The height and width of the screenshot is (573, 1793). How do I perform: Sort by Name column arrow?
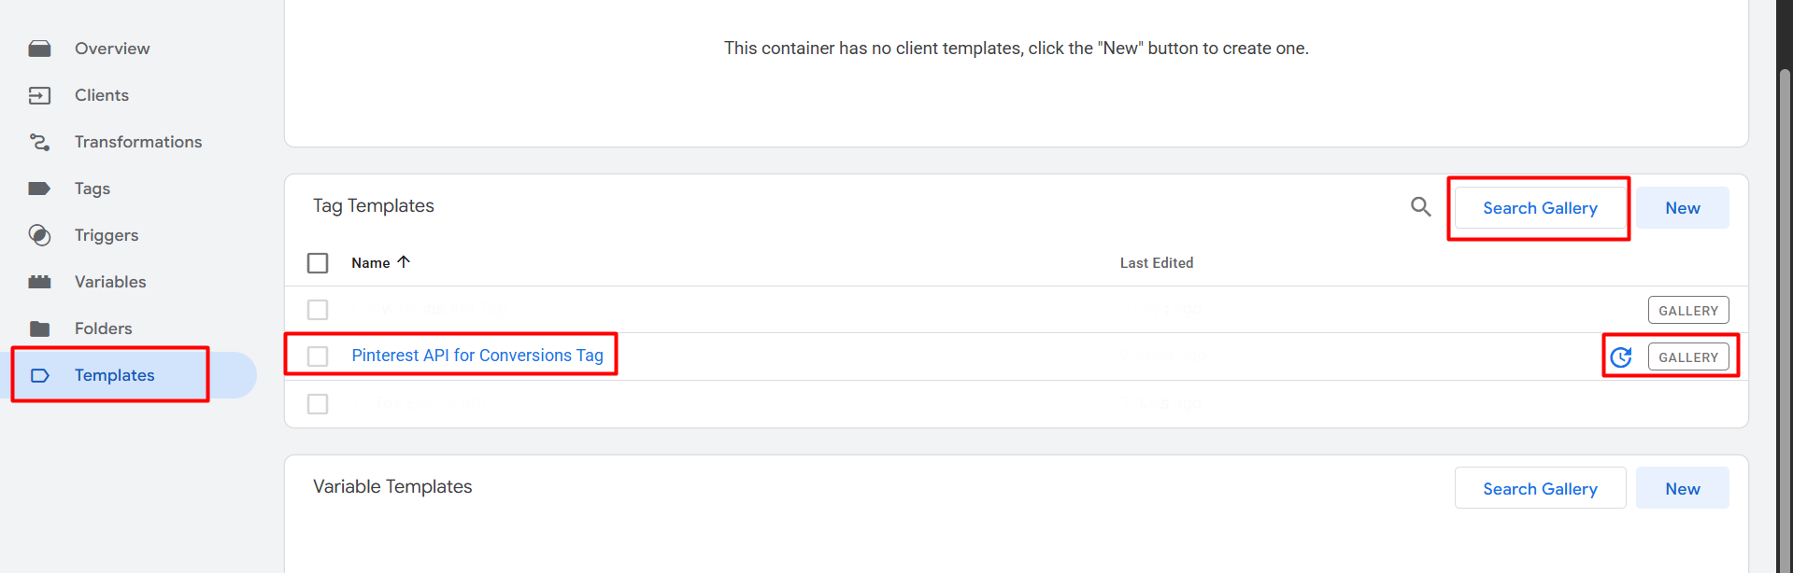(x=404, y=262)
